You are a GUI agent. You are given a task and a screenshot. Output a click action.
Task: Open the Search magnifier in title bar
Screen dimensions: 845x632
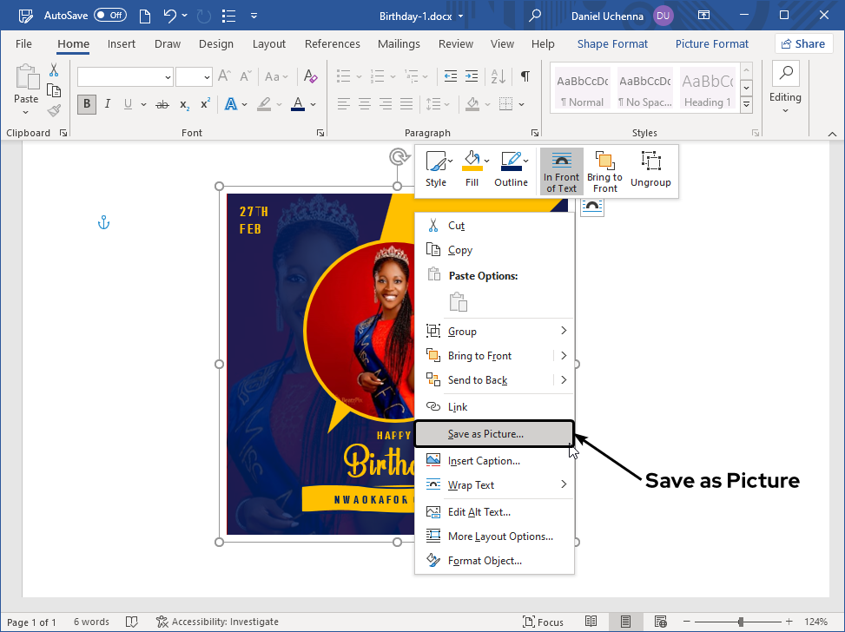point(535,16)
